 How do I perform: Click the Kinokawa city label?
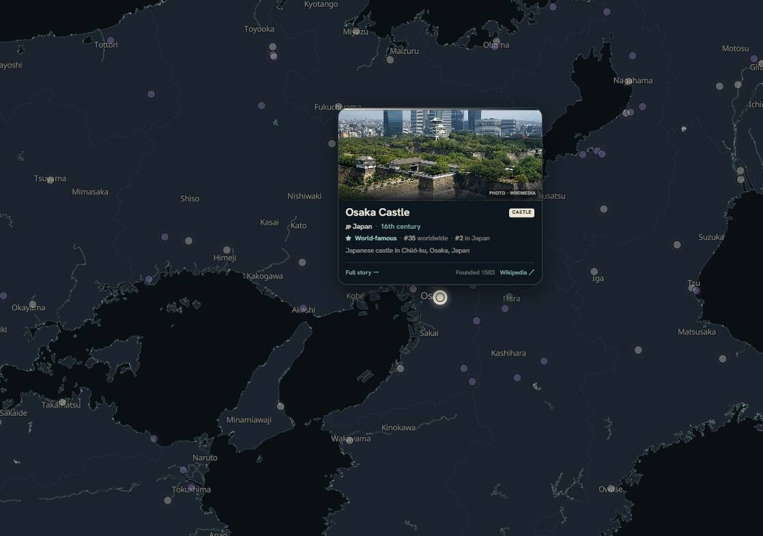(398, 427)
